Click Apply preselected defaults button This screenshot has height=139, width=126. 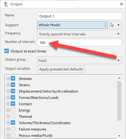click(x=61, y=69)
